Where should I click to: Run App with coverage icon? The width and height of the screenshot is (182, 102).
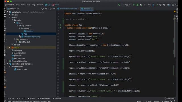point(141,5)
